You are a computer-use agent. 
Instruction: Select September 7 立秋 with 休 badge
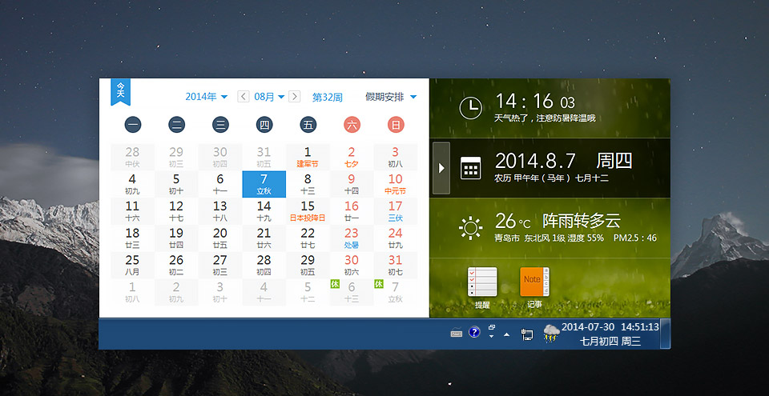[x=395, y=292]
